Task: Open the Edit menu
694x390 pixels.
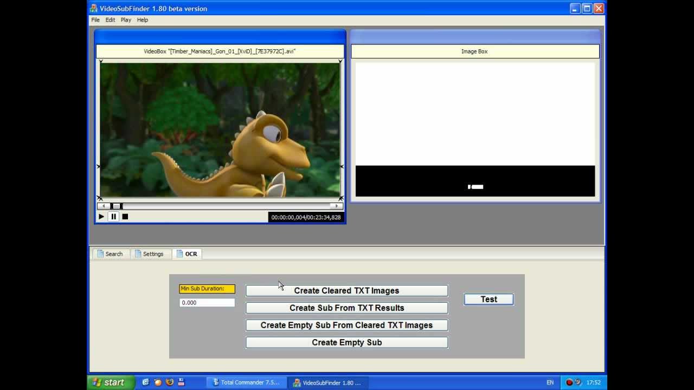Action: coord(110,20)
